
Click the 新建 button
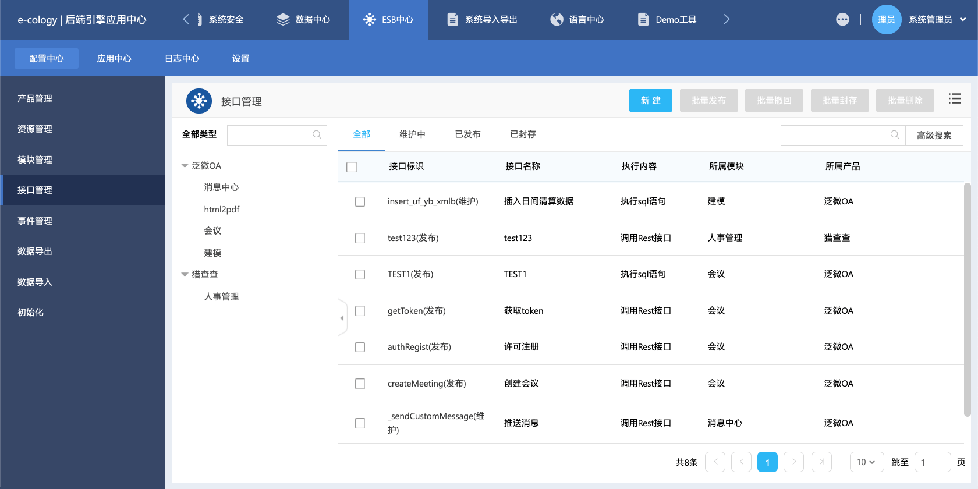651,100
